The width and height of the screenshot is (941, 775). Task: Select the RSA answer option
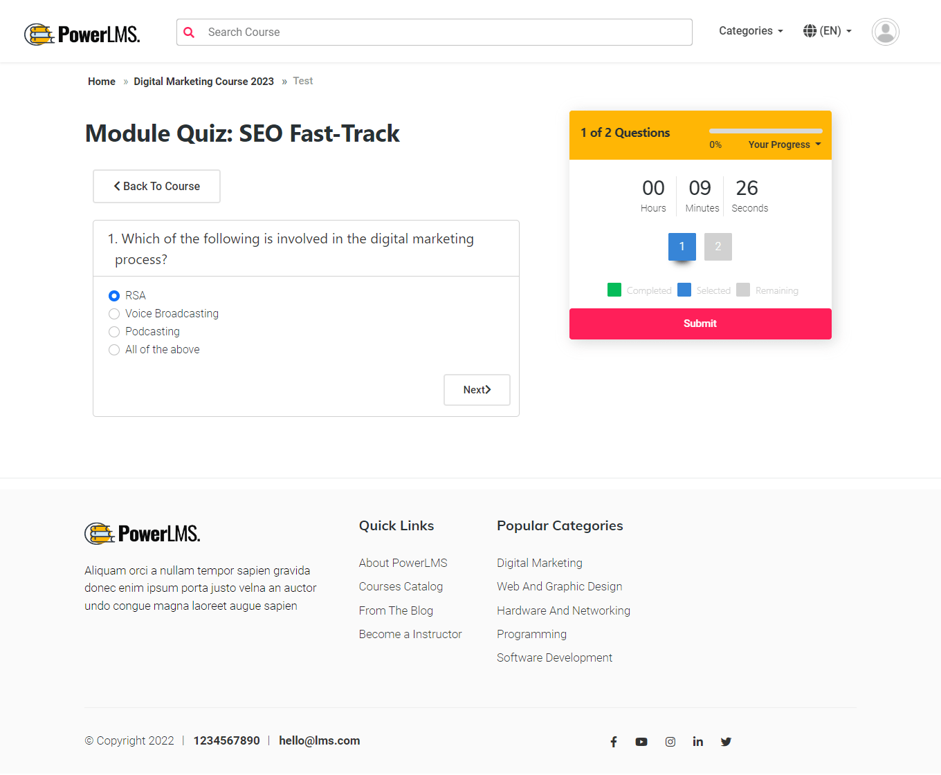(x=113, y=295)
